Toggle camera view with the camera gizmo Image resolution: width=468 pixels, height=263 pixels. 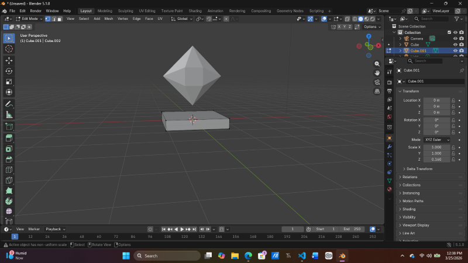[377, 82]
